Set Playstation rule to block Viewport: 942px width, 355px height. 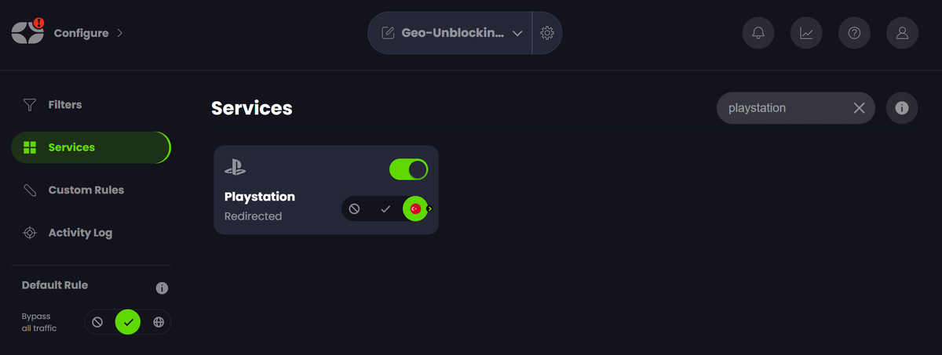tap(354, 209)
